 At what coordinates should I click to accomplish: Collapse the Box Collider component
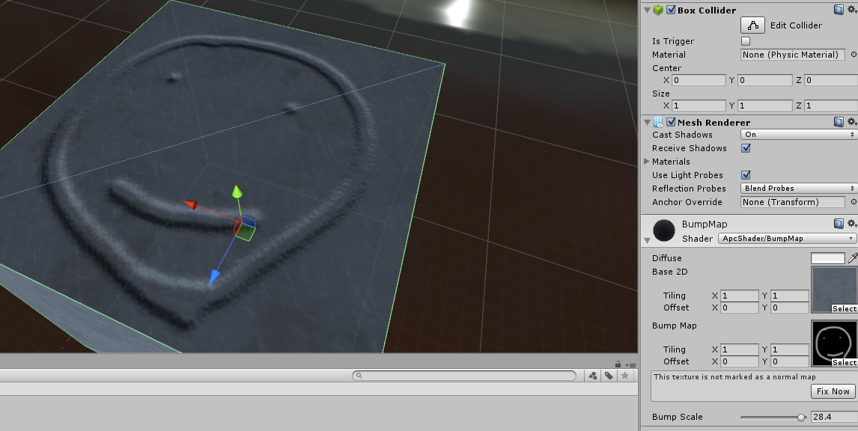point(648,10)
